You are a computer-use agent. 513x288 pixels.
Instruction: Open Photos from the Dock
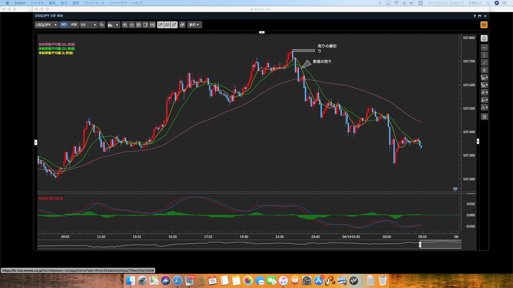tap(248, 281)
